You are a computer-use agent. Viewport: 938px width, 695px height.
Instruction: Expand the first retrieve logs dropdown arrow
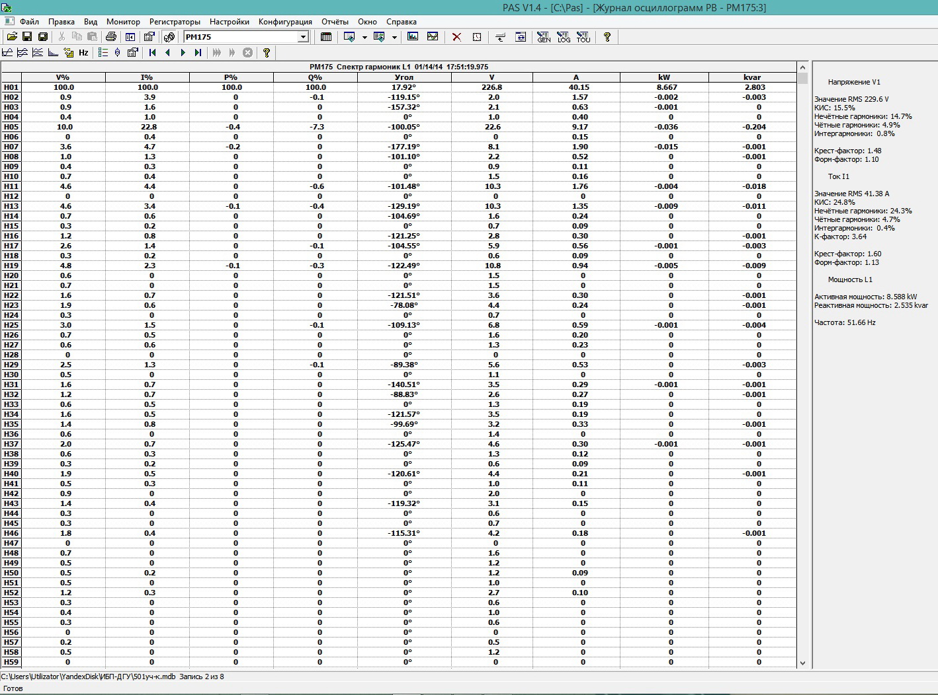(x=364, y=37)
